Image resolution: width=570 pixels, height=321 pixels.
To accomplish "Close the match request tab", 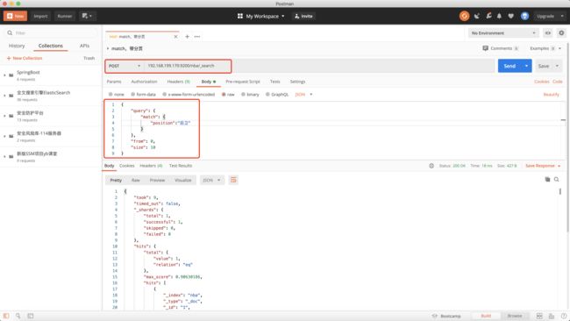I will coord(176,37).
